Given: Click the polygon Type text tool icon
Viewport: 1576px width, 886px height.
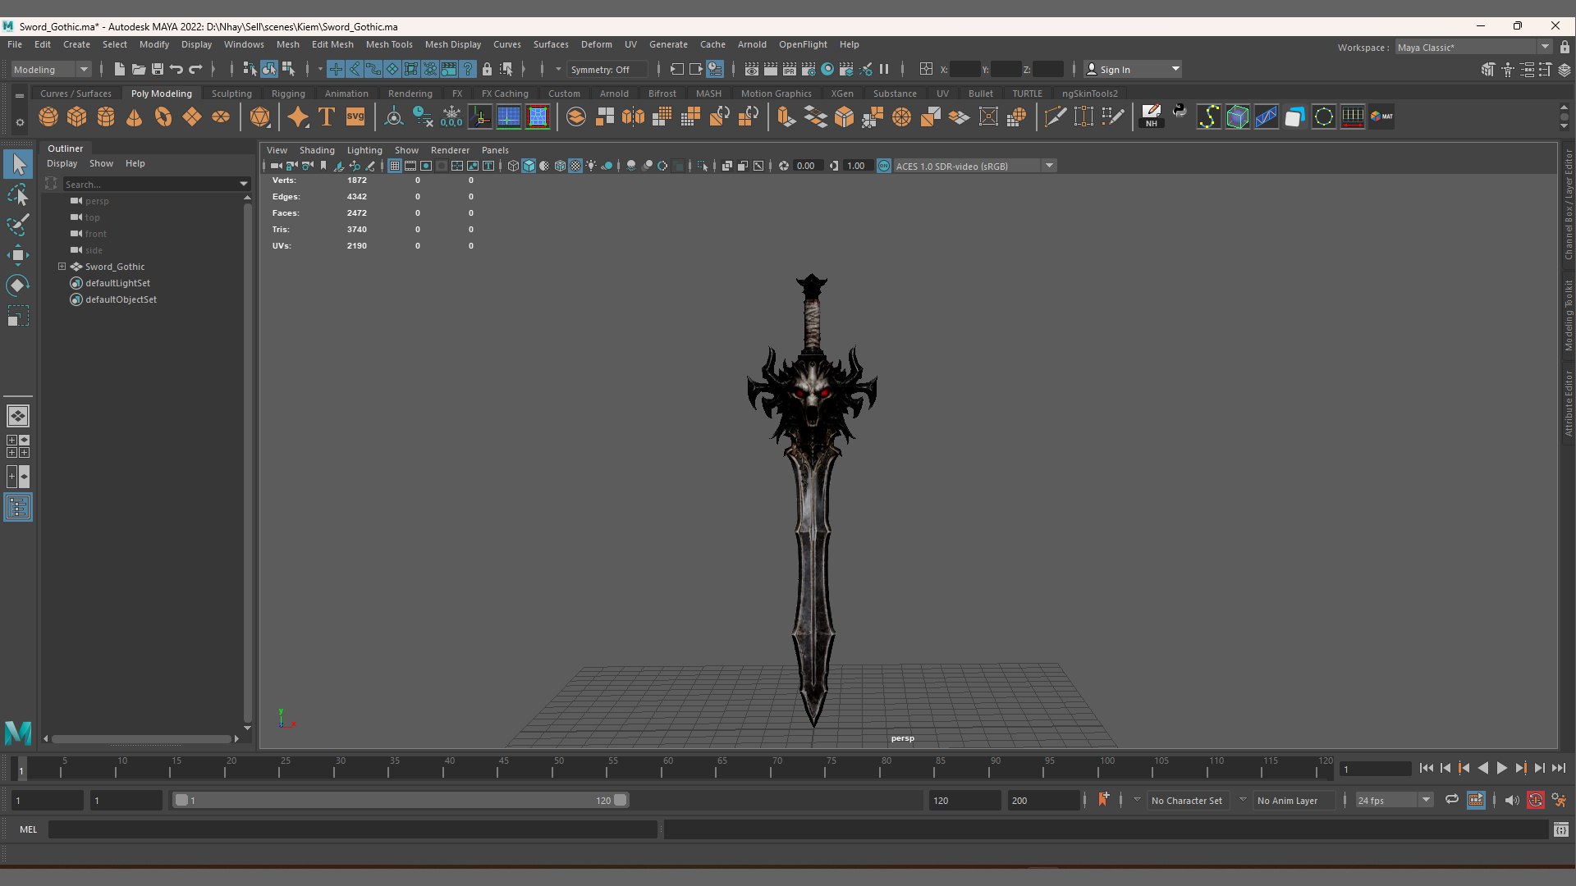Looking at the screenshot, I should pos(327,117).
